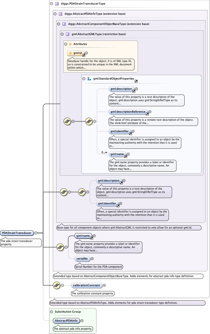Collapse the PDAStrainTransducer root node
Screen dimensions: 210x334
pyautogui.click(x=36, y=233)
